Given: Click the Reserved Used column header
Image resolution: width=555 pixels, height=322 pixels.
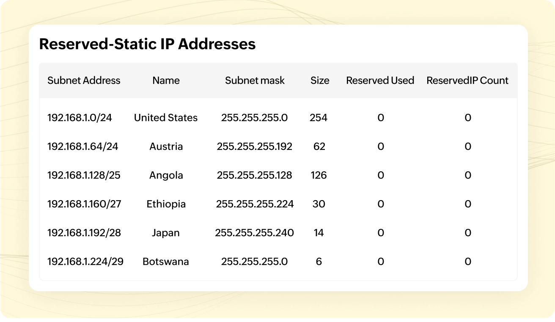Looking at the screenshot, I should [380, 80].
